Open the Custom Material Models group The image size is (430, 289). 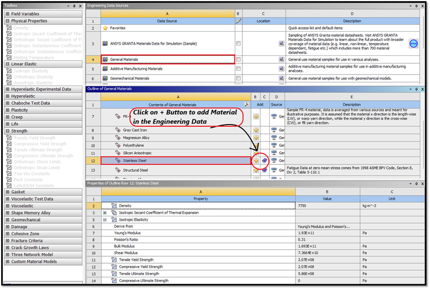44,262
